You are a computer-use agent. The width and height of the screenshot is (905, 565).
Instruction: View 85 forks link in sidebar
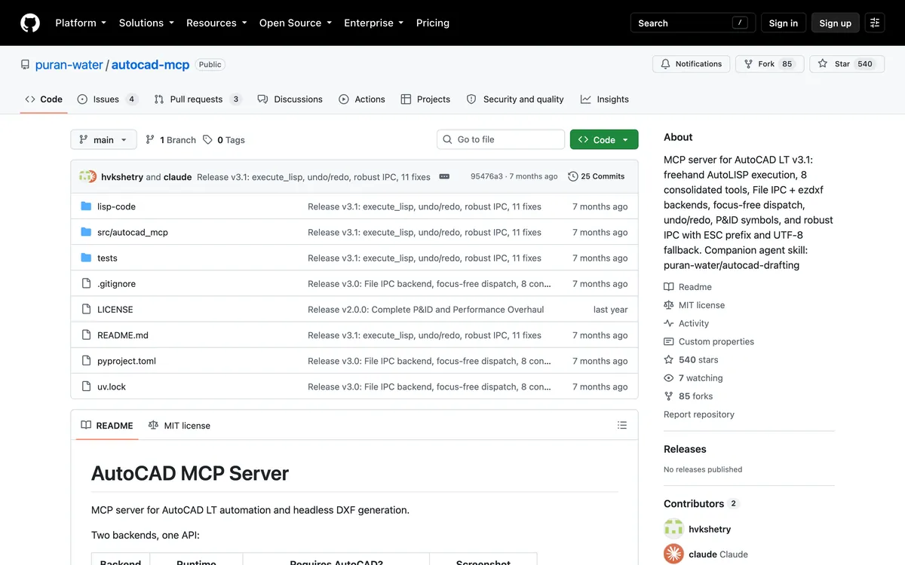click(688, 396)
